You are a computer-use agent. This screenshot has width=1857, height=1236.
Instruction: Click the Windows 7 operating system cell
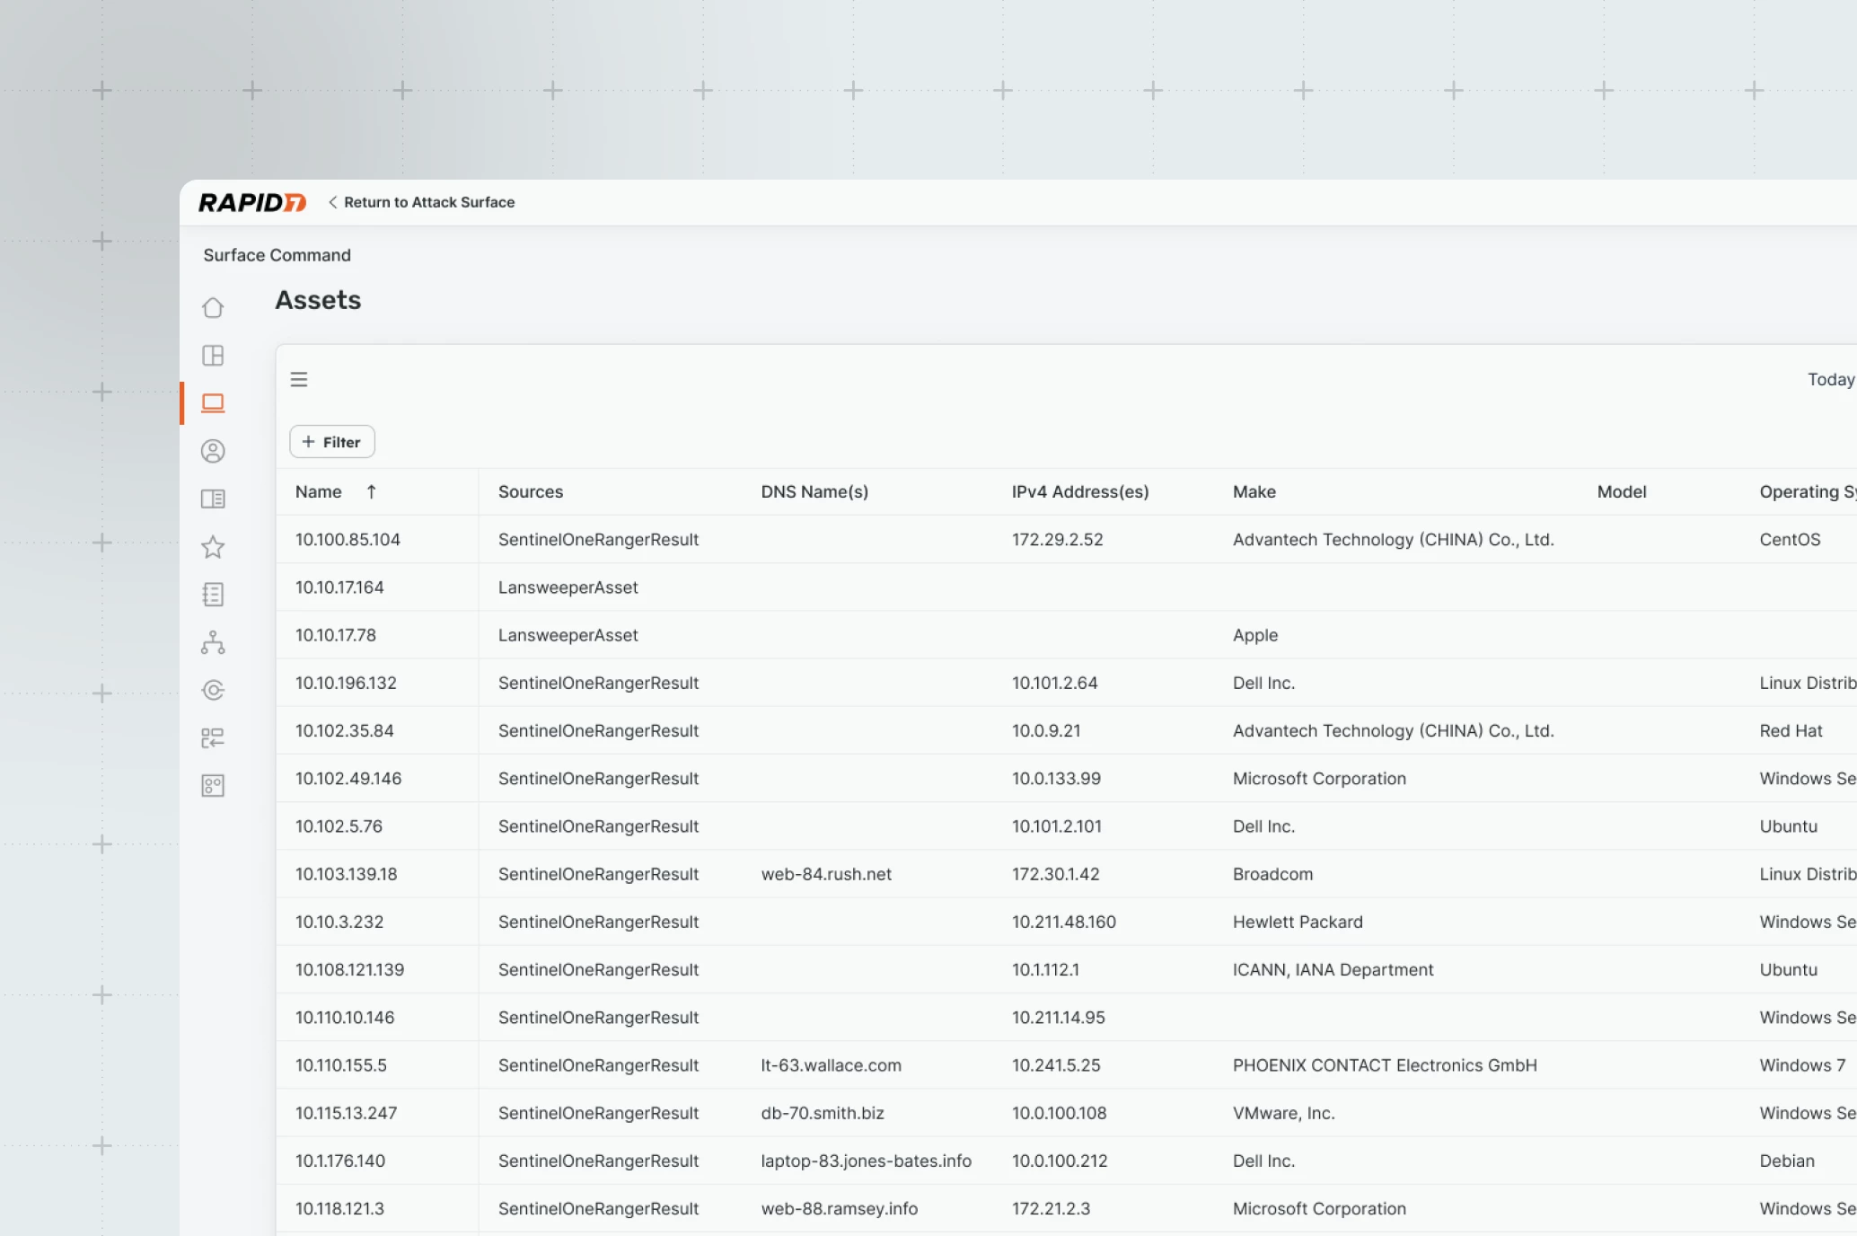1802,1065
